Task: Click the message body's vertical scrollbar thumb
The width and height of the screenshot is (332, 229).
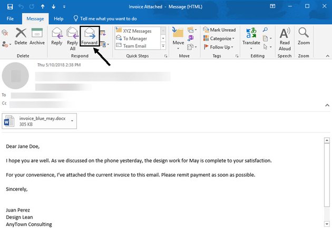Action: [327, 175]
